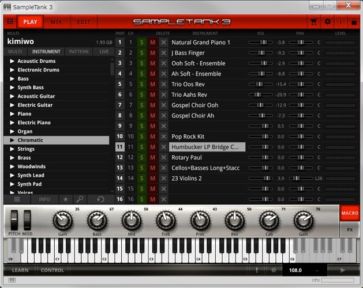Image resolution: width=363 pixels, height=288 pixels.
Task: Switch to the MIX page
Action: 56,22
